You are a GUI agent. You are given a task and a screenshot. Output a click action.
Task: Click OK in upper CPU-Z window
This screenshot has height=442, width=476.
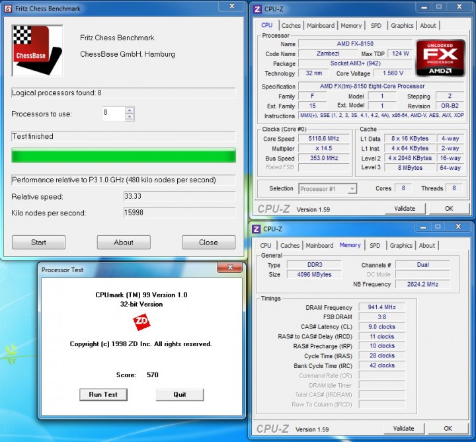point(449,208)
